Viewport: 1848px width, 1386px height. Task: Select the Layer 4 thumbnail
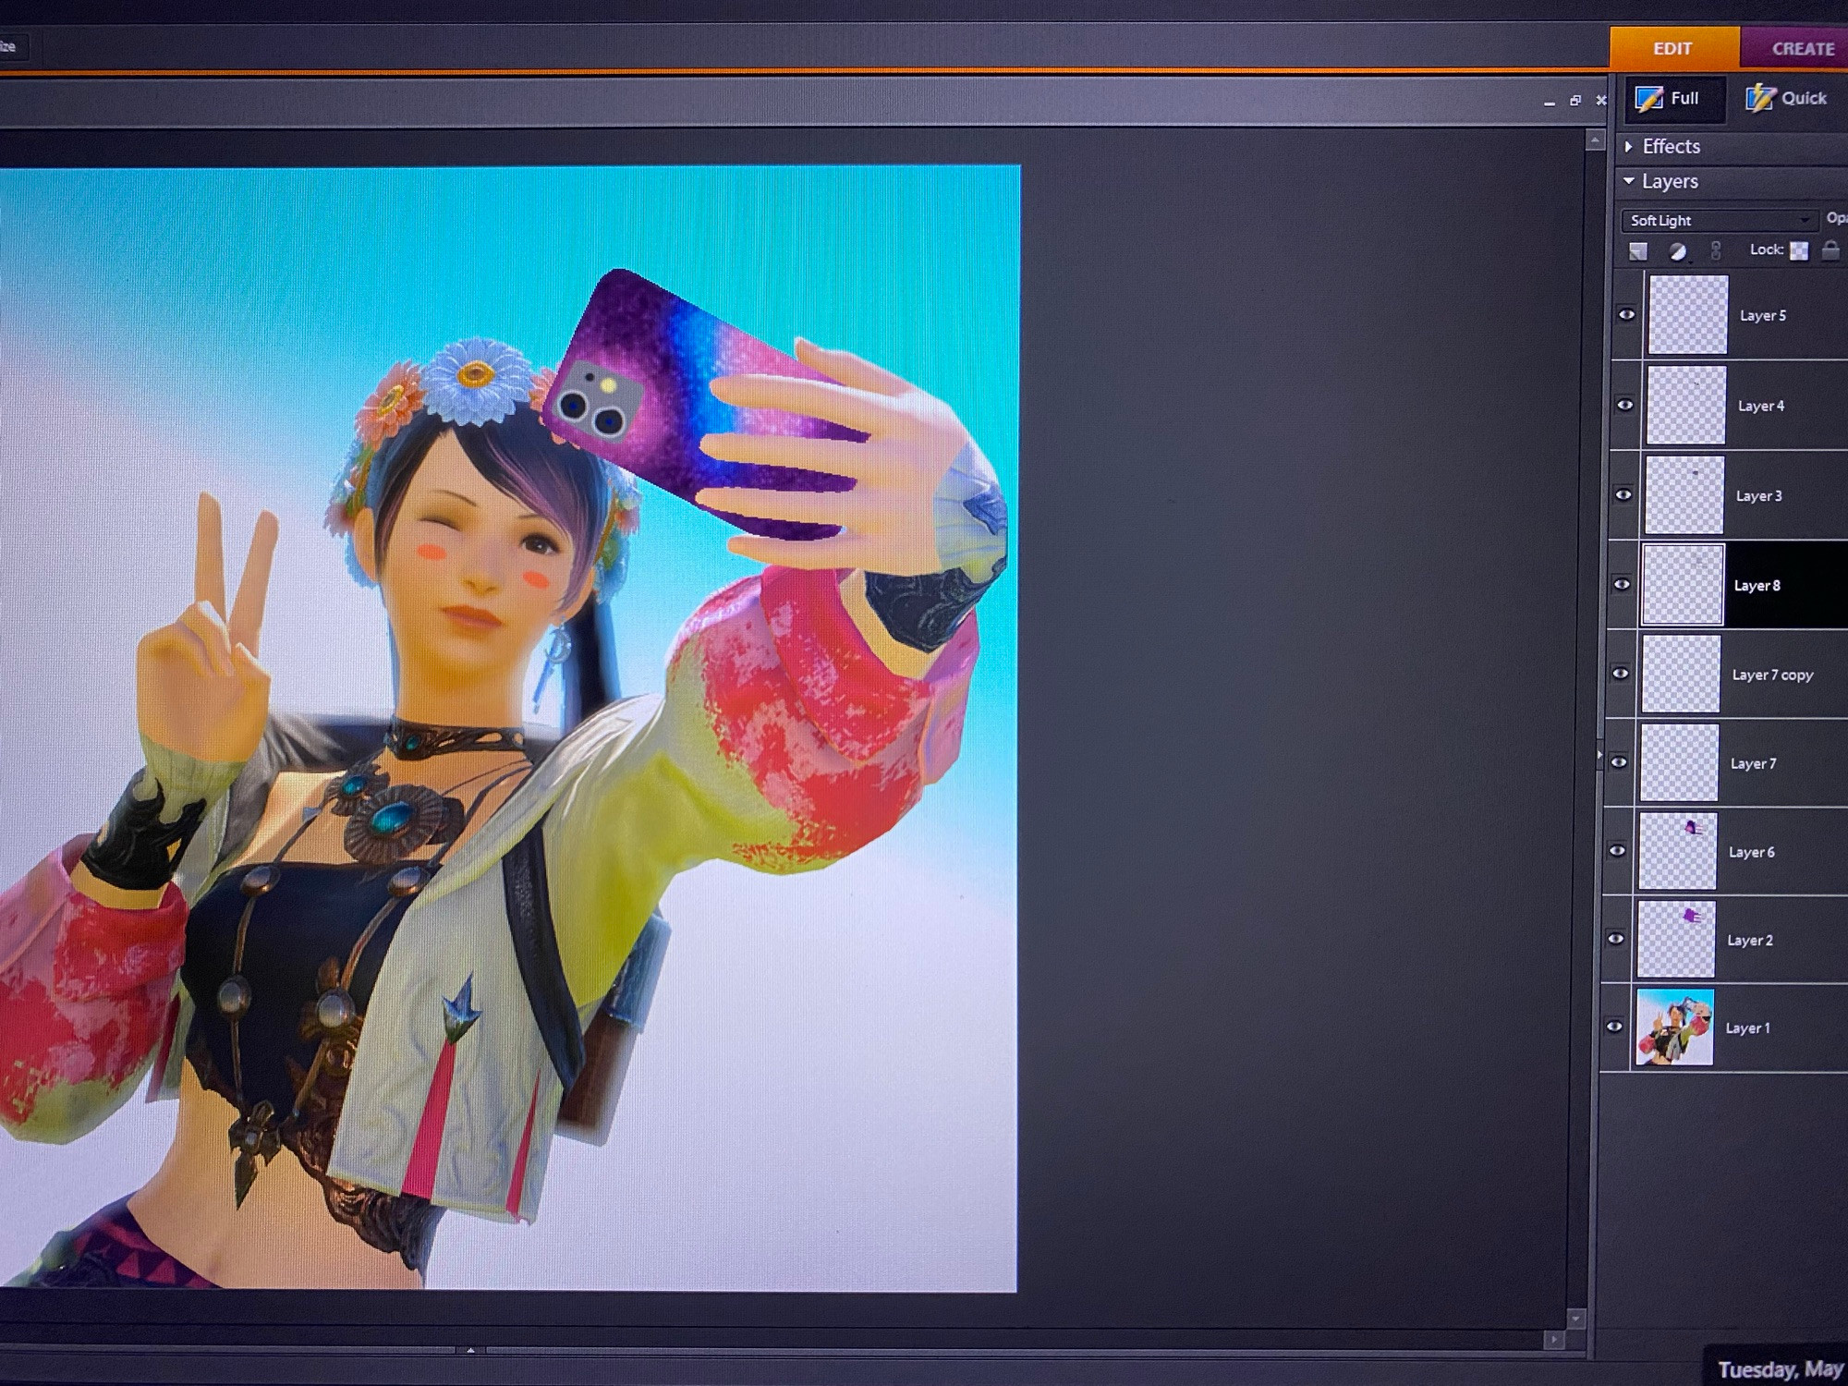(1686, 405)
